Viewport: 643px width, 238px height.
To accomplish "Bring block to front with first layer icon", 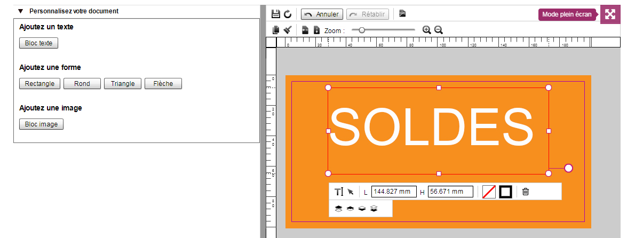I will point(338,209).
